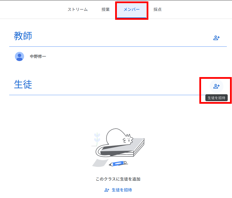Screen dimensions: 232x198
Task: Click the invite student icon beside 生徒
Action: coord(216,86)
